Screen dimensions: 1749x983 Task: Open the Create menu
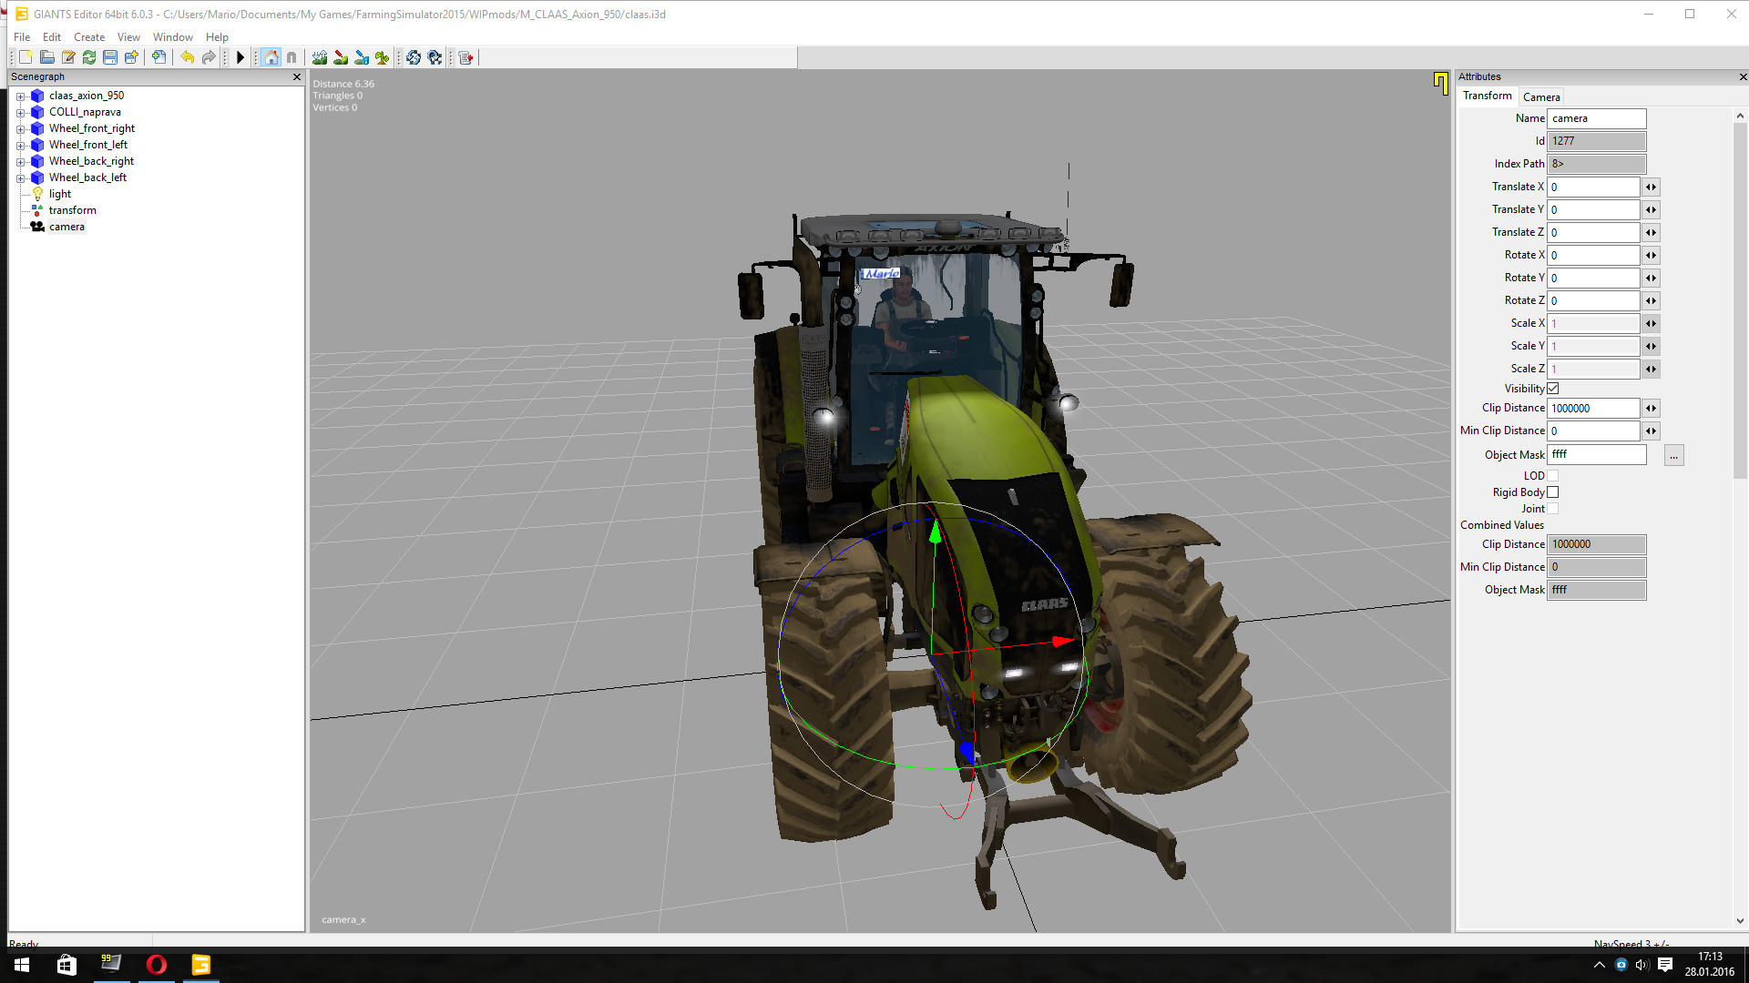pos(88,37)
